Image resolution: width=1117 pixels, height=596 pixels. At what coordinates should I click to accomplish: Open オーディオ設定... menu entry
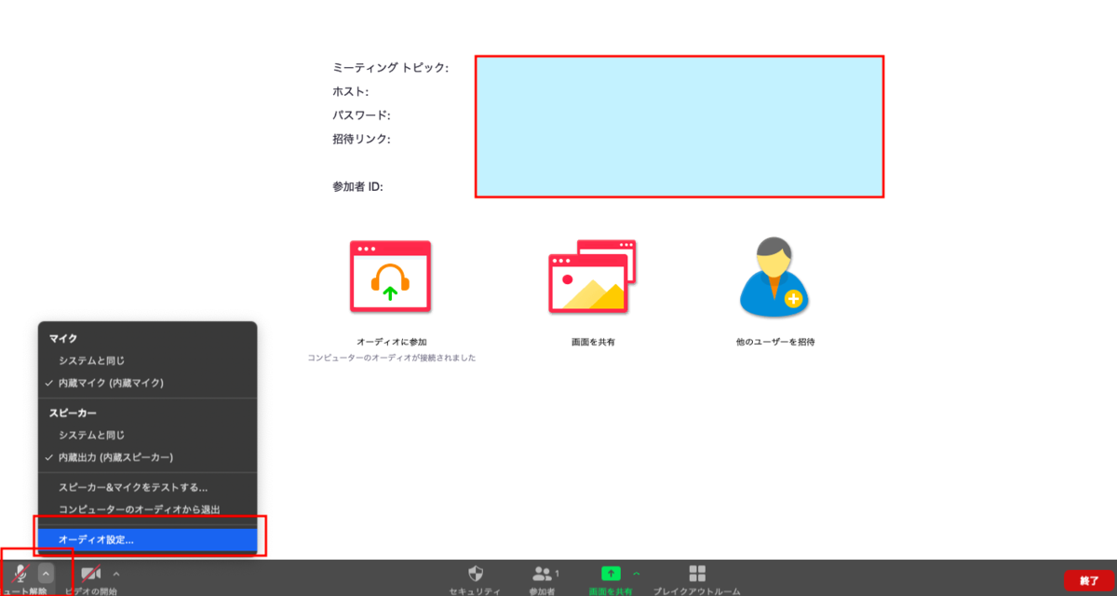pyautogui.click(x=147, y=539)
